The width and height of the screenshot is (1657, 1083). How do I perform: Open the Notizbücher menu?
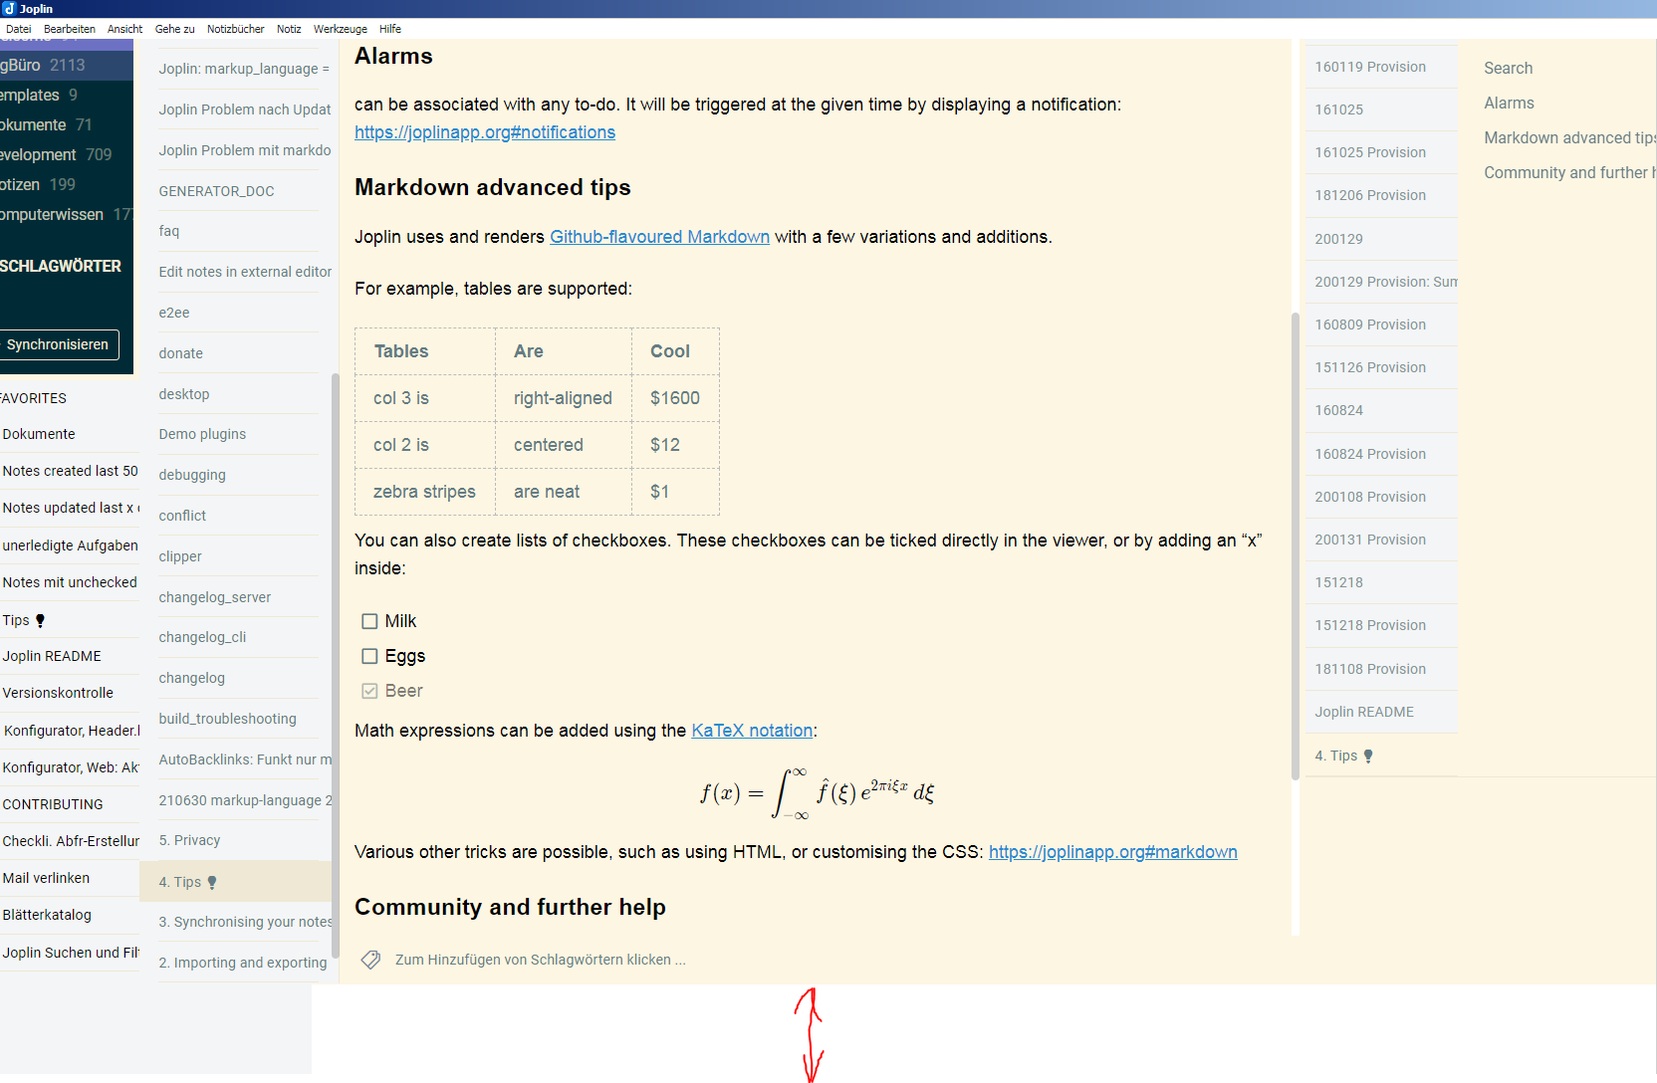(x=235, y=29)
